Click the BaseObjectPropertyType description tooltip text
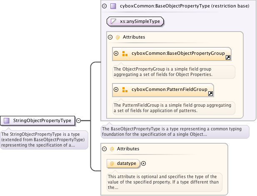257x196 pixels. (175, 132)
